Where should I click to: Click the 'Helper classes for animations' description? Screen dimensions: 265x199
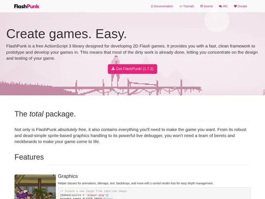135,183
